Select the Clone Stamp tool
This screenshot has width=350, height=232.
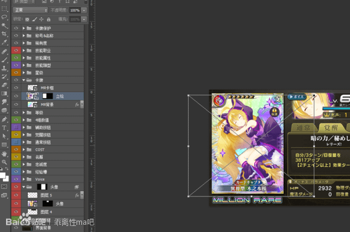[4, 68]
